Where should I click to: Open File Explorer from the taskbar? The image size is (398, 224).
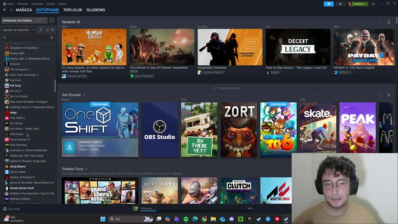[213, 219]
